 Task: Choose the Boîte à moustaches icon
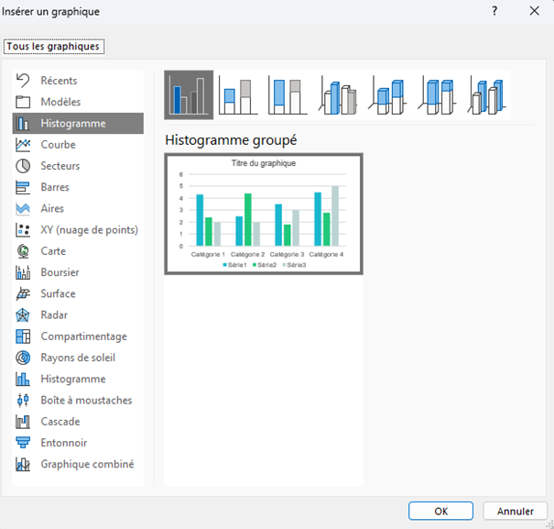23,401
